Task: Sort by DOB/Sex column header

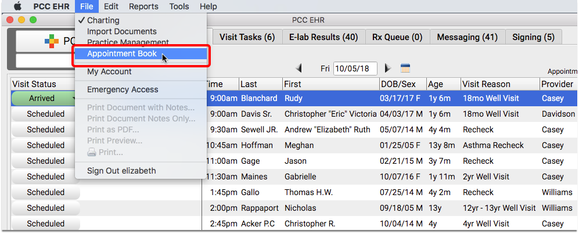Action: [x=403, y=85]
